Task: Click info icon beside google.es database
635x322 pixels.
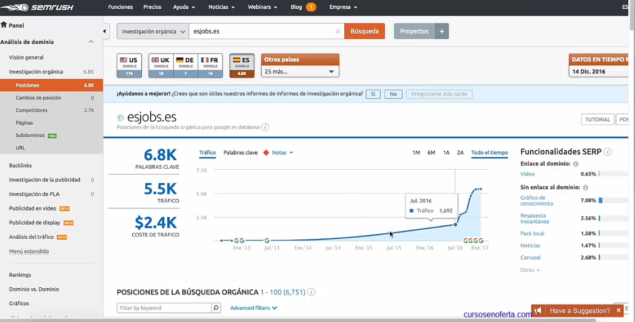Action: (x=265, y=127)
